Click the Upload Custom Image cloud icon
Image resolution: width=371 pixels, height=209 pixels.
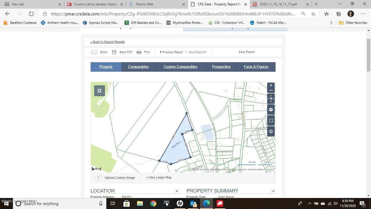(98, 177)
